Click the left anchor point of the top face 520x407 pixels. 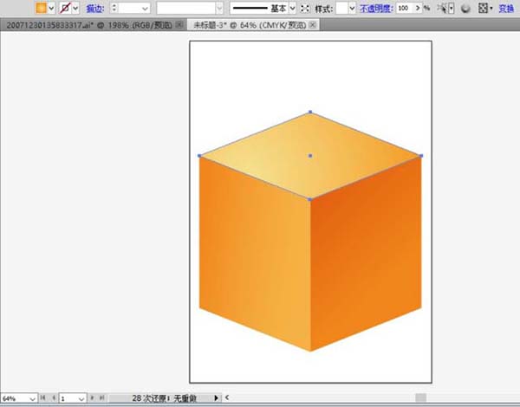coord(199,156)
